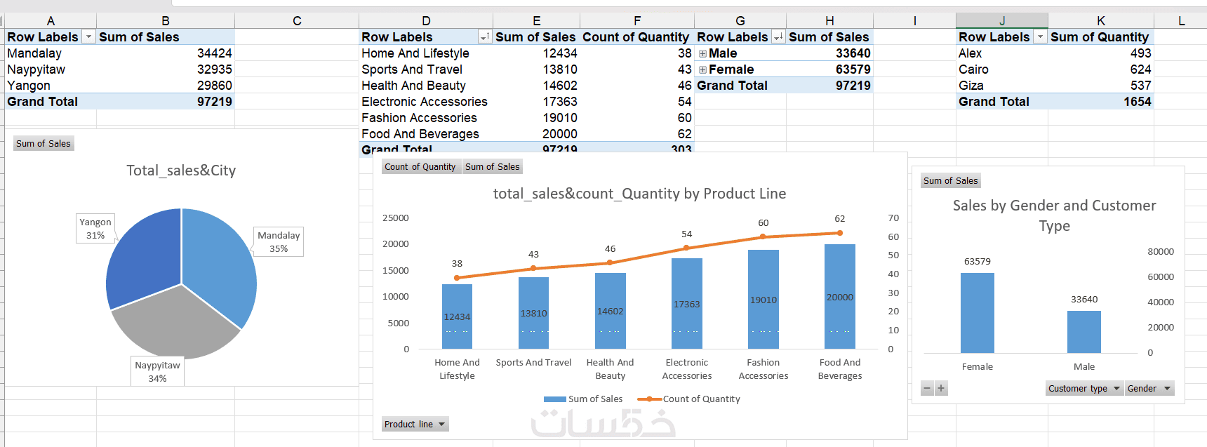Select column J header

pyautogui.click(x=1001, y=20)
